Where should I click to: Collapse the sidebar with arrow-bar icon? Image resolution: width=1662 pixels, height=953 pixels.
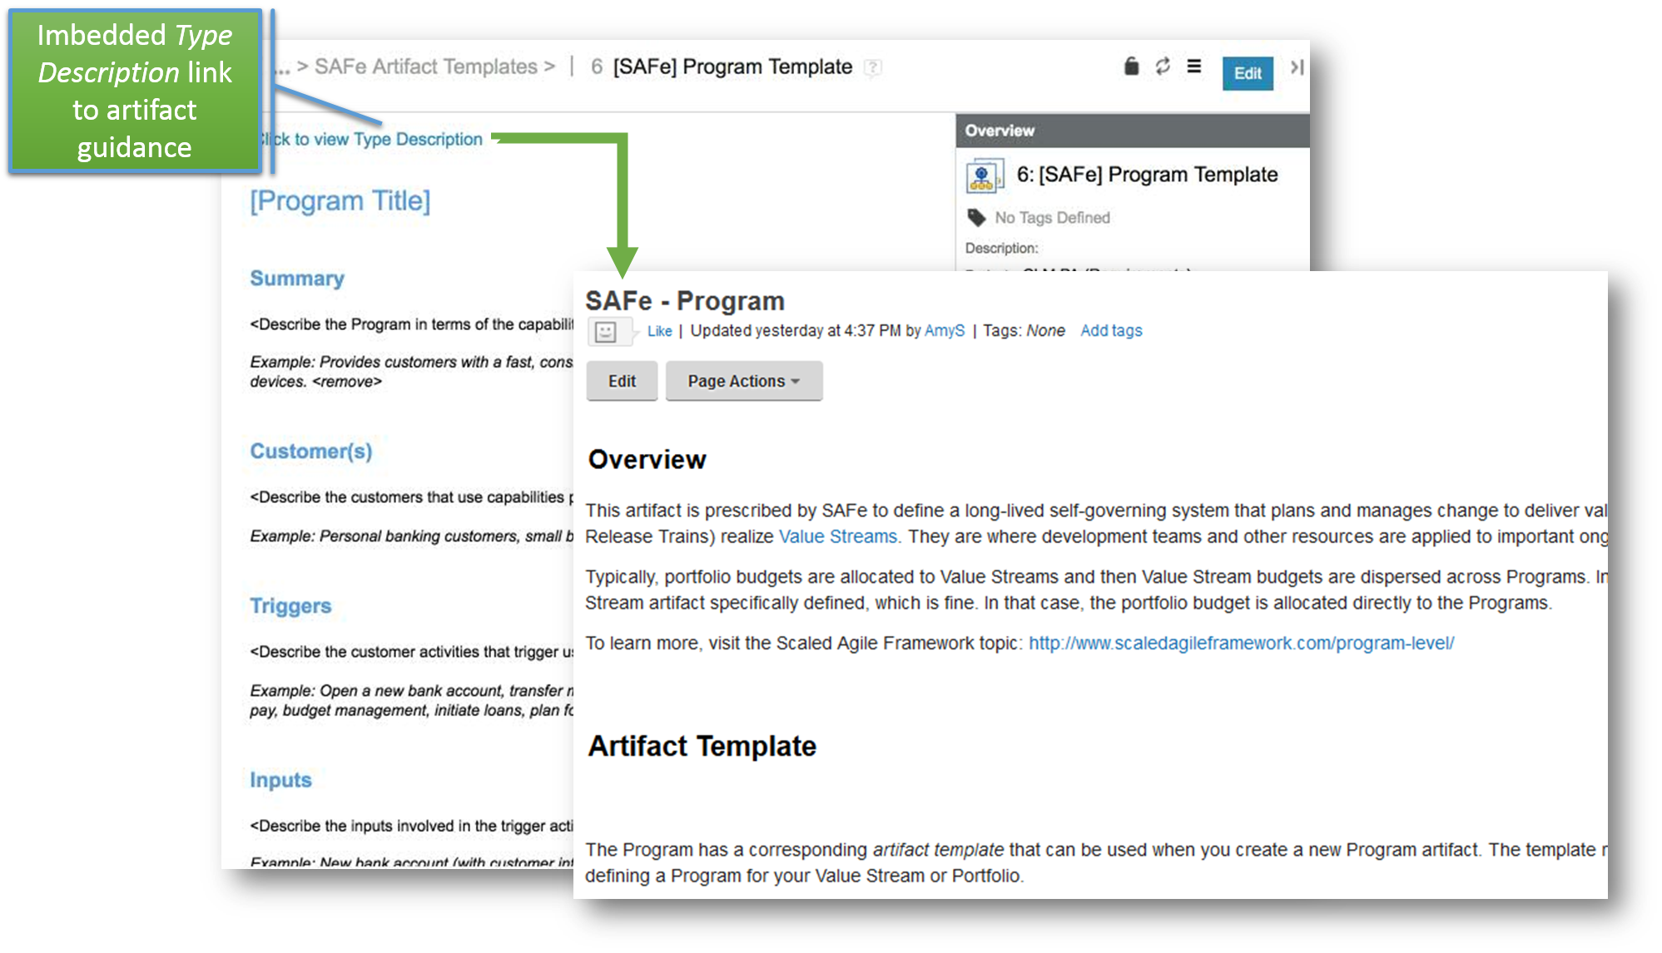point(1297,67)
